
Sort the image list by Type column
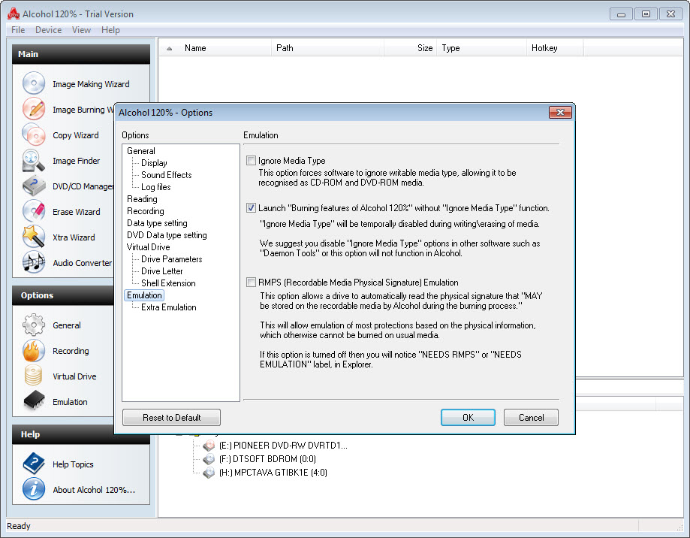click(481, 48)
